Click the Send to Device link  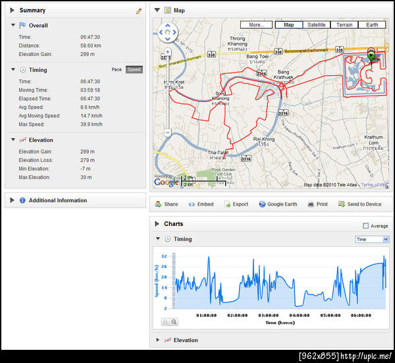pyautogui.click(x=364, y=204)
